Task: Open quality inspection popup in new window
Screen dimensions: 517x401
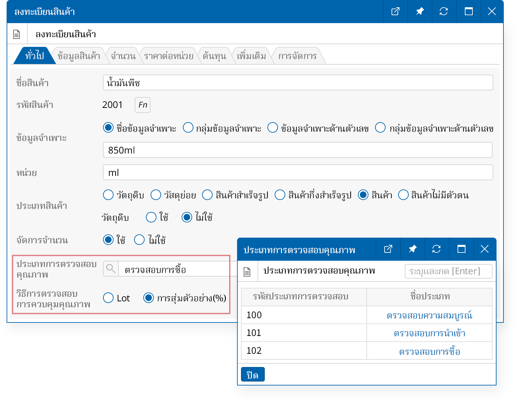Action: pyautogui.click(x=388, y=249)
